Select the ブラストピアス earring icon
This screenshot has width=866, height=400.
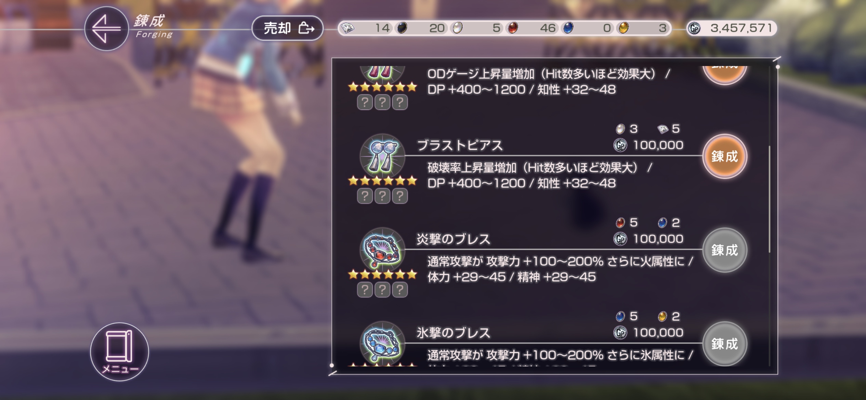[382, 156]
